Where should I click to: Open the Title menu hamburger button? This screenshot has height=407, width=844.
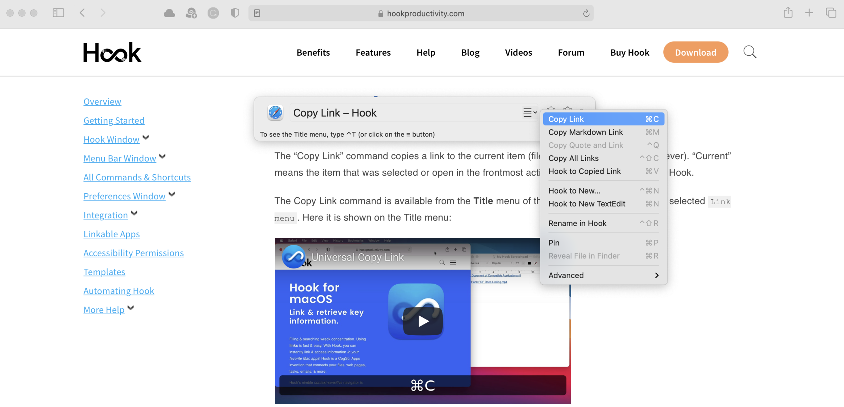(x=530, y=113)
